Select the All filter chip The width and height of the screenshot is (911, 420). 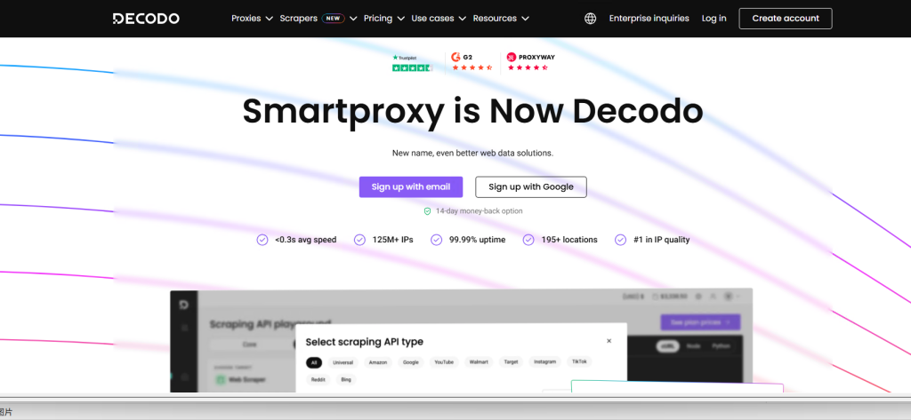click(x=314, y=362)
